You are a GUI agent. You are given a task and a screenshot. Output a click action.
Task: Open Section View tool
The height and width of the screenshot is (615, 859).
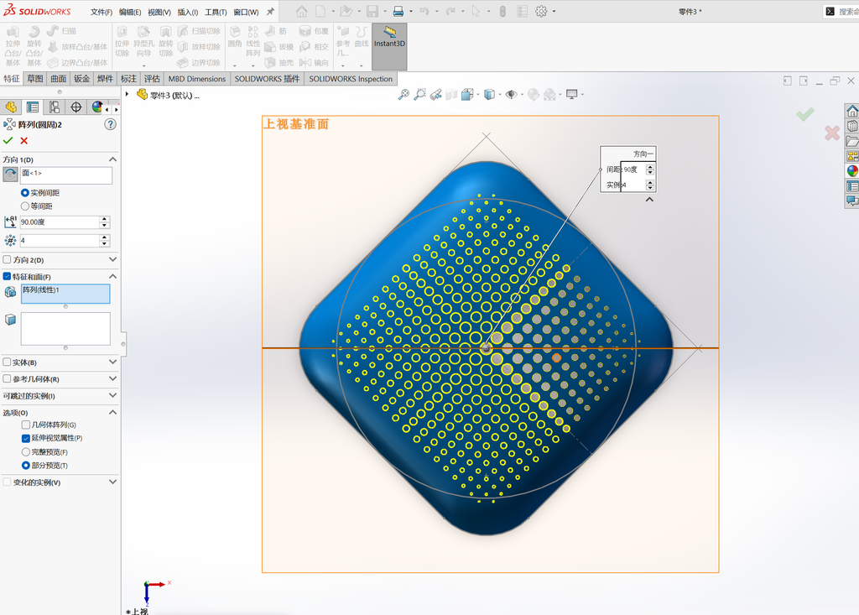point(451,94)
